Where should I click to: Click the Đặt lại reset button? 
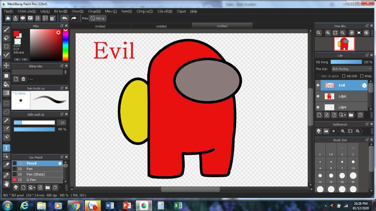(x=98, y=18)
